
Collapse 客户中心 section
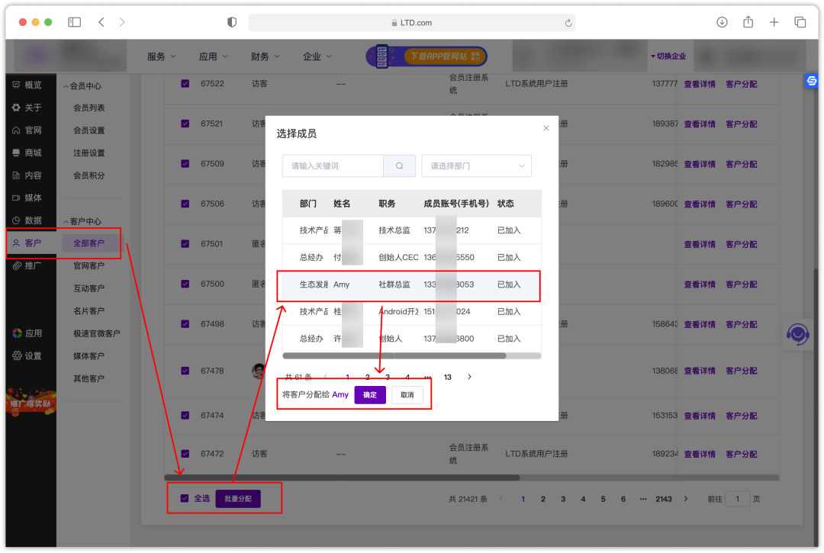(x=82, y=221)
